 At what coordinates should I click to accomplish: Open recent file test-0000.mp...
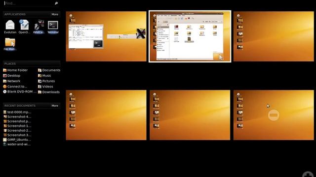(17, 112)
